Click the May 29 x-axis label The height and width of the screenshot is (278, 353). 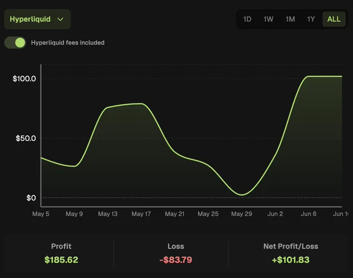(241, 214)
